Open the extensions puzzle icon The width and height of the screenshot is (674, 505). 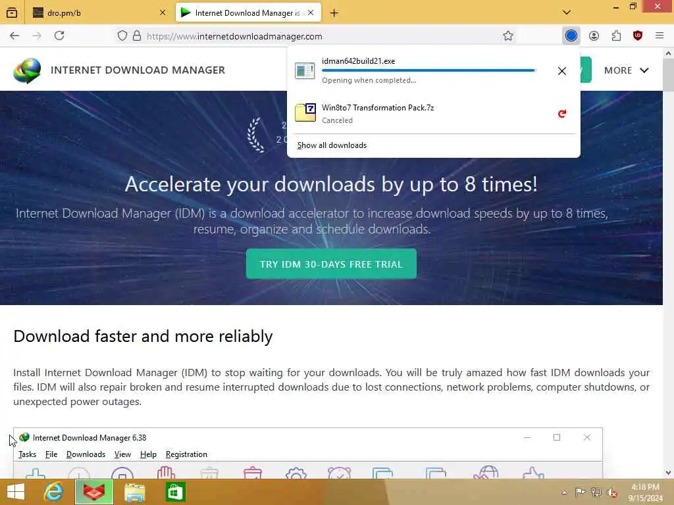coord(616,36)
